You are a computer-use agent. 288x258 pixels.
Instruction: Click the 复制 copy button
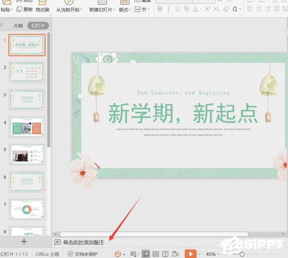pos(24,9)
